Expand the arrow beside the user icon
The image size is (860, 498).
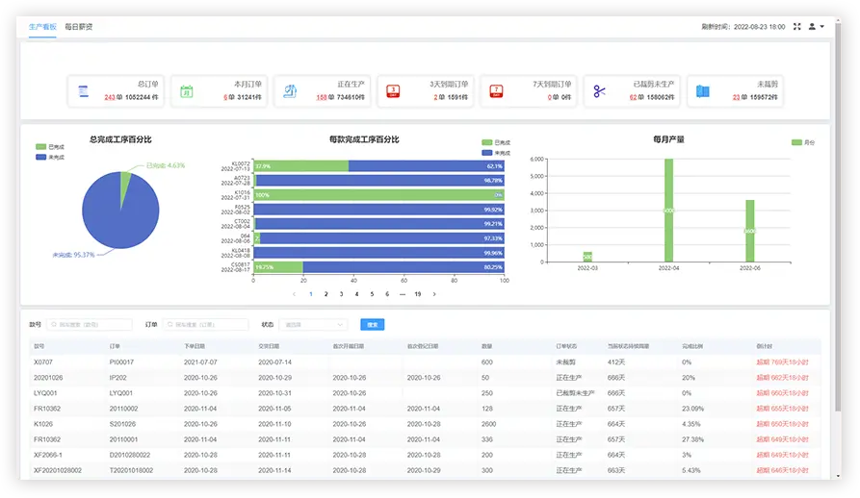[x=821, y=27]
